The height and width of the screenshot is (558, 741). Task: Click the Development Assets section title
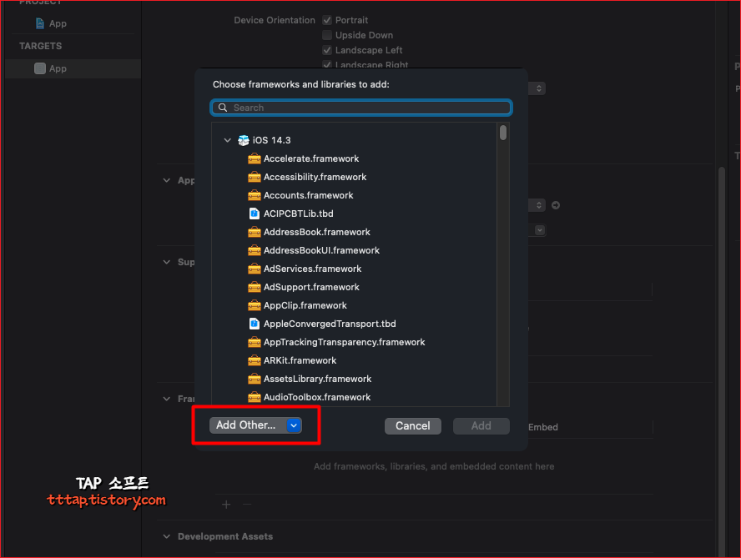coord(225,537)
